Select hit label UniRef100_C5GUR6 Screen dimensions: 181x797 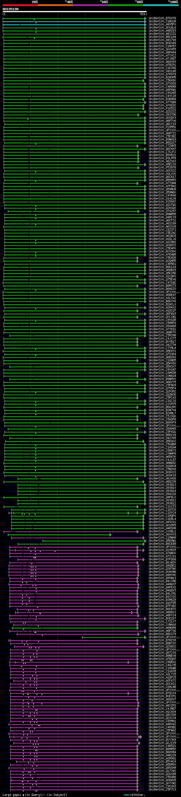click(x=162, y=777)
